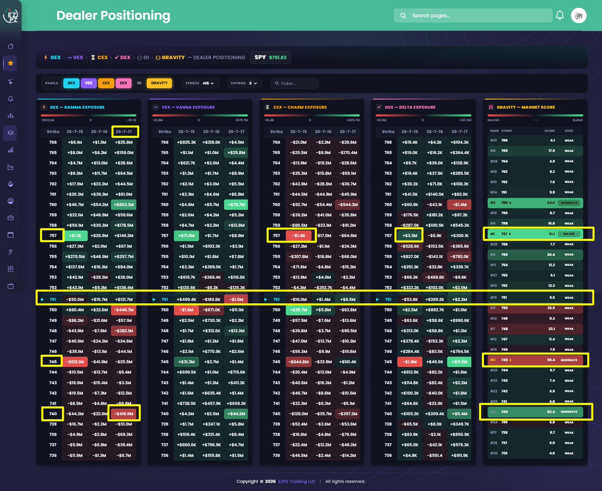This screenshot has height=491, width=602.
Task: Click the -$419.9M cell at GEX strike 740
Action: click(124, 414)
